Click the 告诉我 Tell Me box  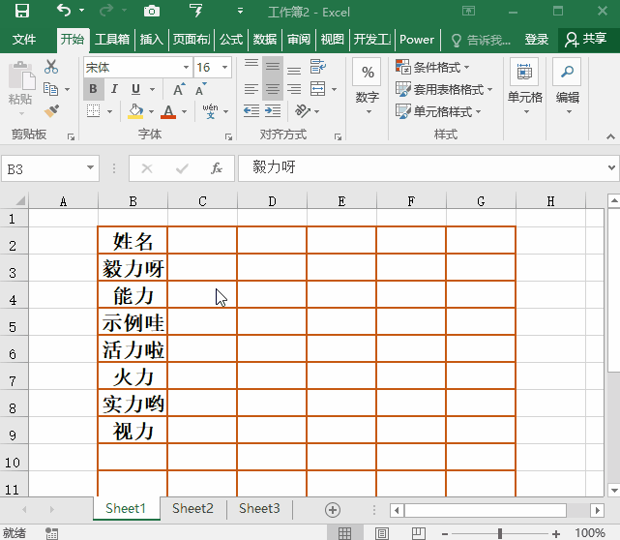(482, 40)
